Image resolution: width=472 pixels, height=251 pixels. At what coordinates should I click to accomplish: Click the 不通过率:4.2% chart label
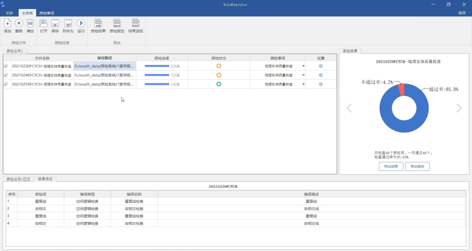[377, 82]
